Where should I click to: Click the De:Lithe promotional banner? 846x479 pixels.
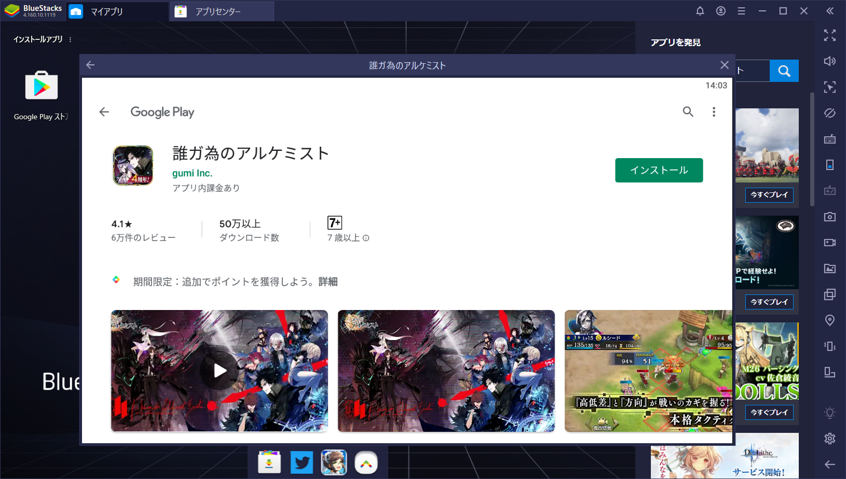click(725, 456)
